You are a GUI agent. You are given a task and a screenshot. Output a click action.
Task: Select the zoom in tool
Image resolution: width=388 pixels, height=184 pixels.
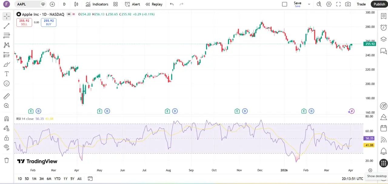[x=7, y=106]
